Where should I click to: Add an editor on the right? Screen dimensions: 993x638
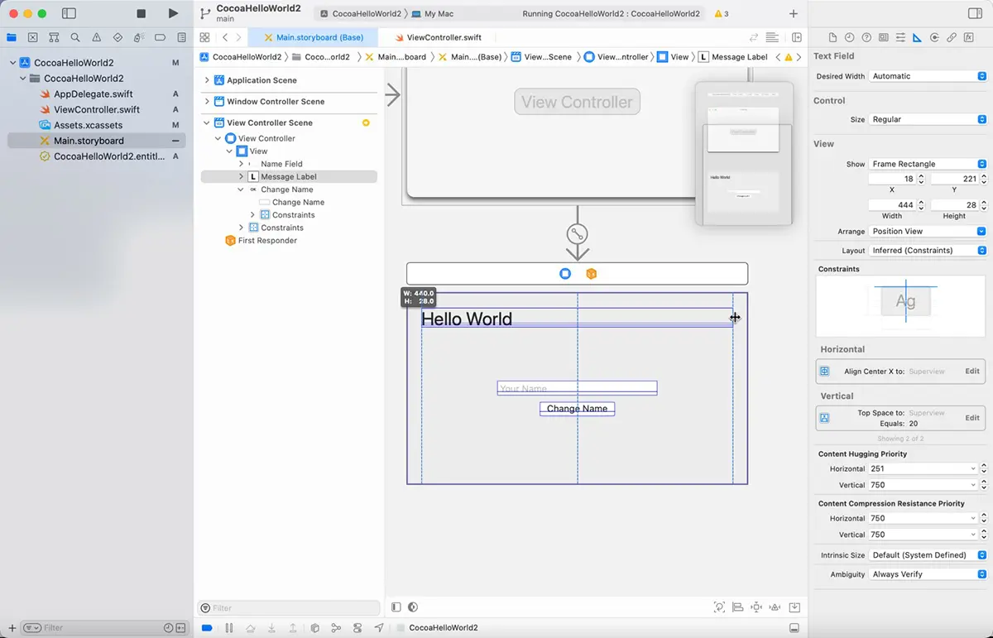coord(797,37)
